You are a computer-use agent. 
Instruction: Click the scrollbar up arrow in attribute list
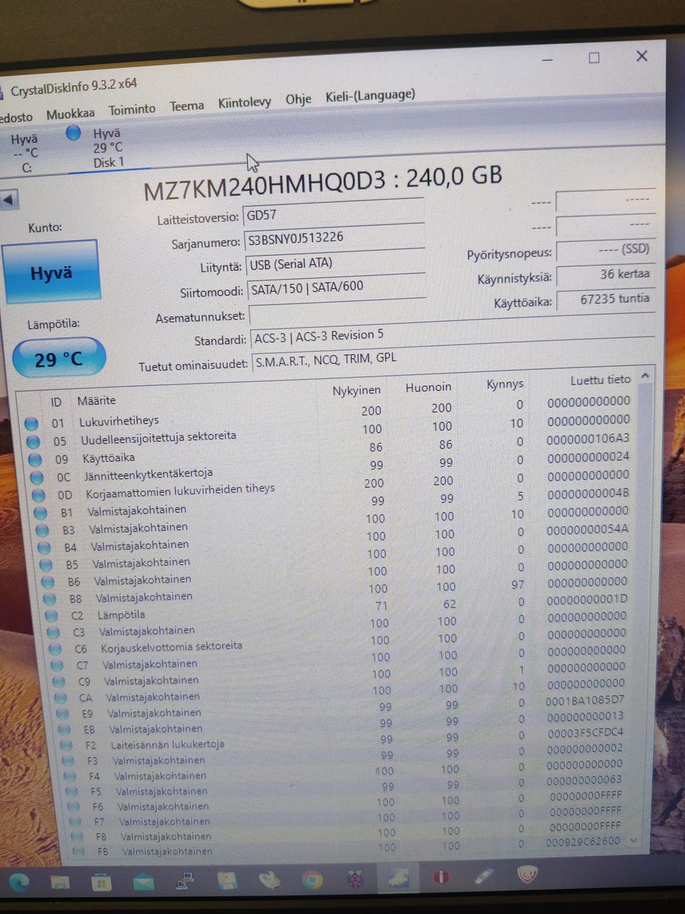pyautogui.click(x=645, y=376)
